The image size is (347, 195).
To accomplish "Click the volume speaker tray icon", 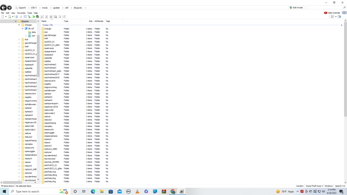I will (x=323, y=192).
